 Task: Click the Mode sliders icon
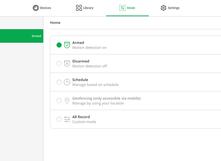tap(122, 8)
